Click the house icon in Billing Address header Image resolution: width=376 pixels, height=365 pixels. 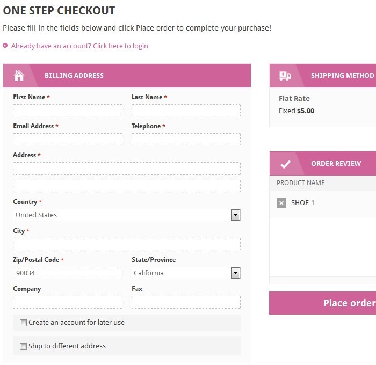pos(19,76)
